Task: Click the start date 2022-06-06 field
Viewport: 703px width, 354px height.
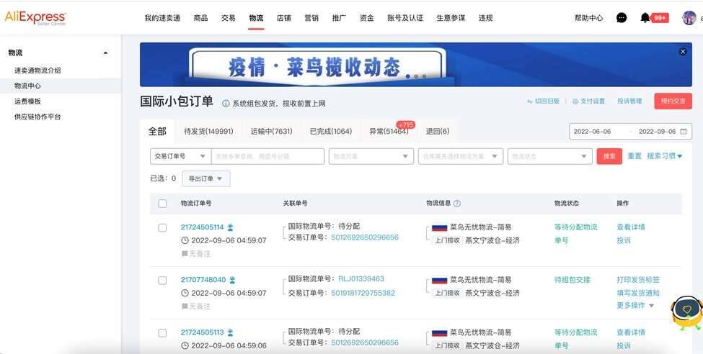Action: click(x=592, y=132)
